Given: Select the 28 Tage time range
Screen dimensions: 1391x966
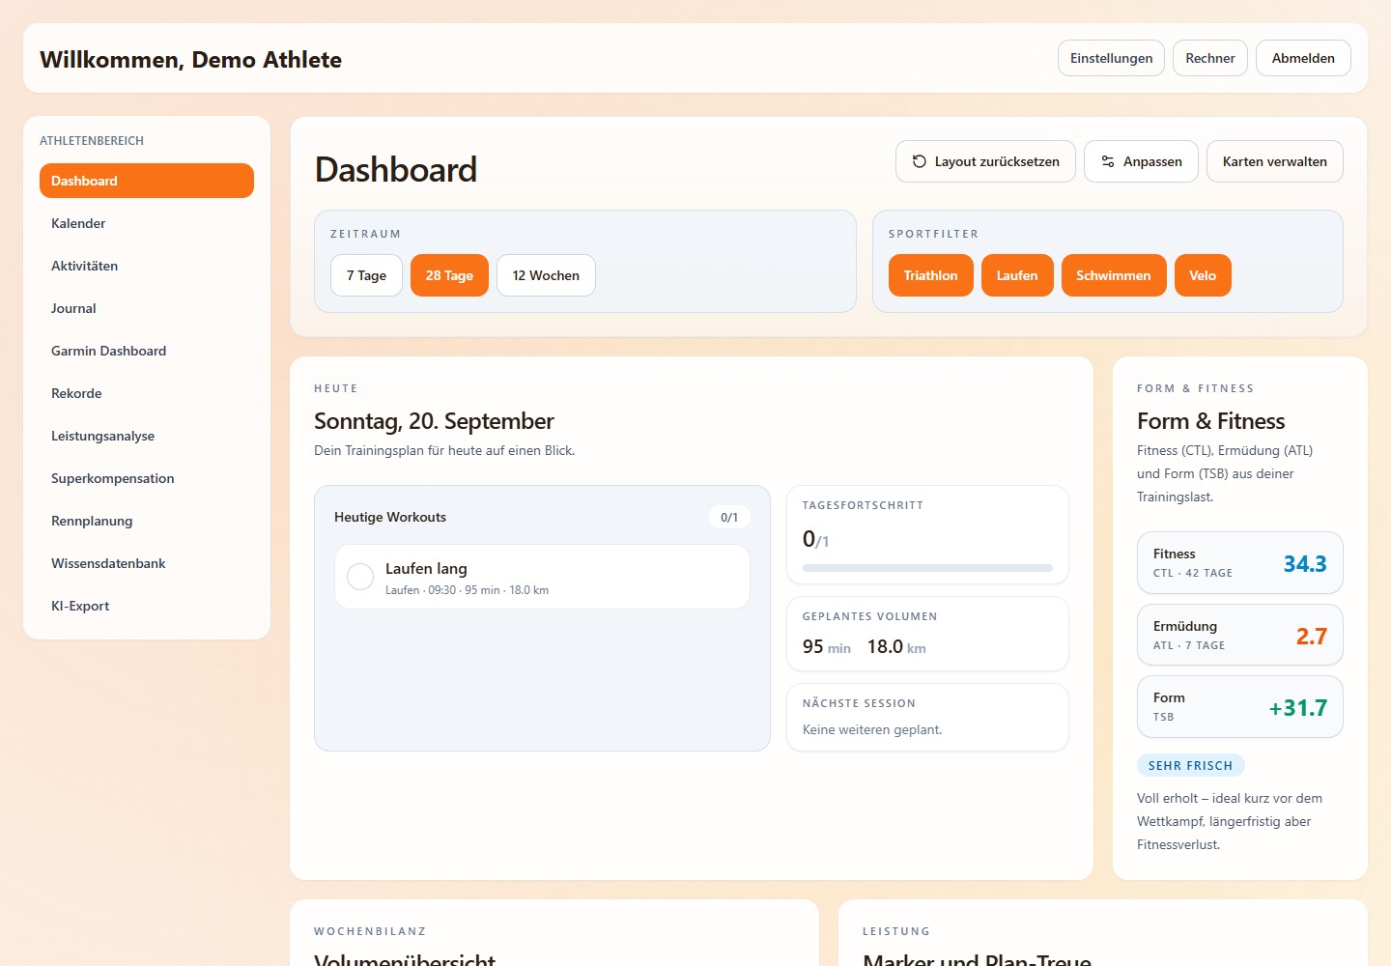Looking at the screenshot, I should pos(449,275).
